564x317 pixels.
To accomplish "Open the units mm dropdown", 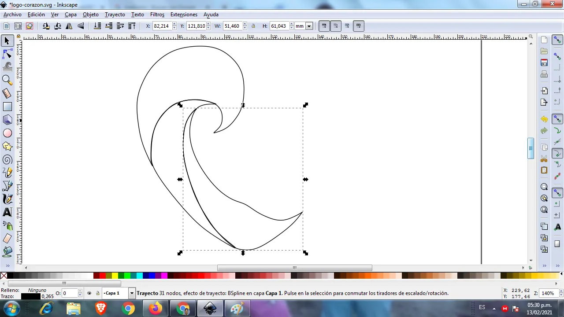I will 309,26.
